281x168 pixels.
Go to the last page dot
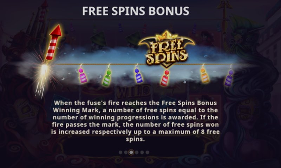(148, 153)
